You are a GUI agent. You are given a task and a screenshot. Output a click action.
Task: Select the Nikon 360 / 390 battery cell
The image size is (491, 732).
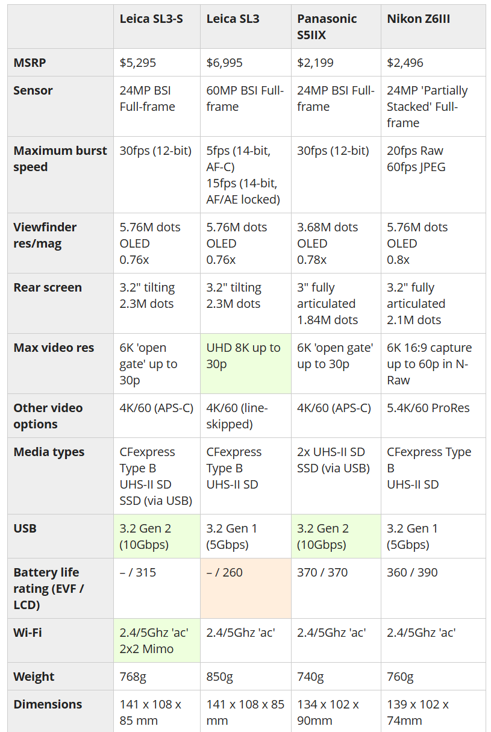click(433, 588)
